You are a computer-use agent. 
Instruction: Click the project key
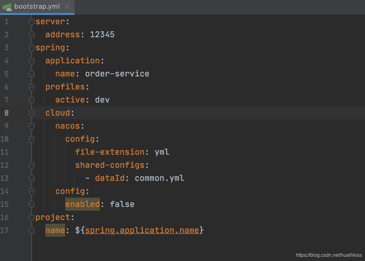point(53,217)
